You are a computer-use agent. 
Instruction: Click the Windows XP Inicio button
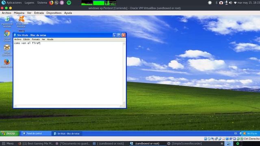coord(9,133)
